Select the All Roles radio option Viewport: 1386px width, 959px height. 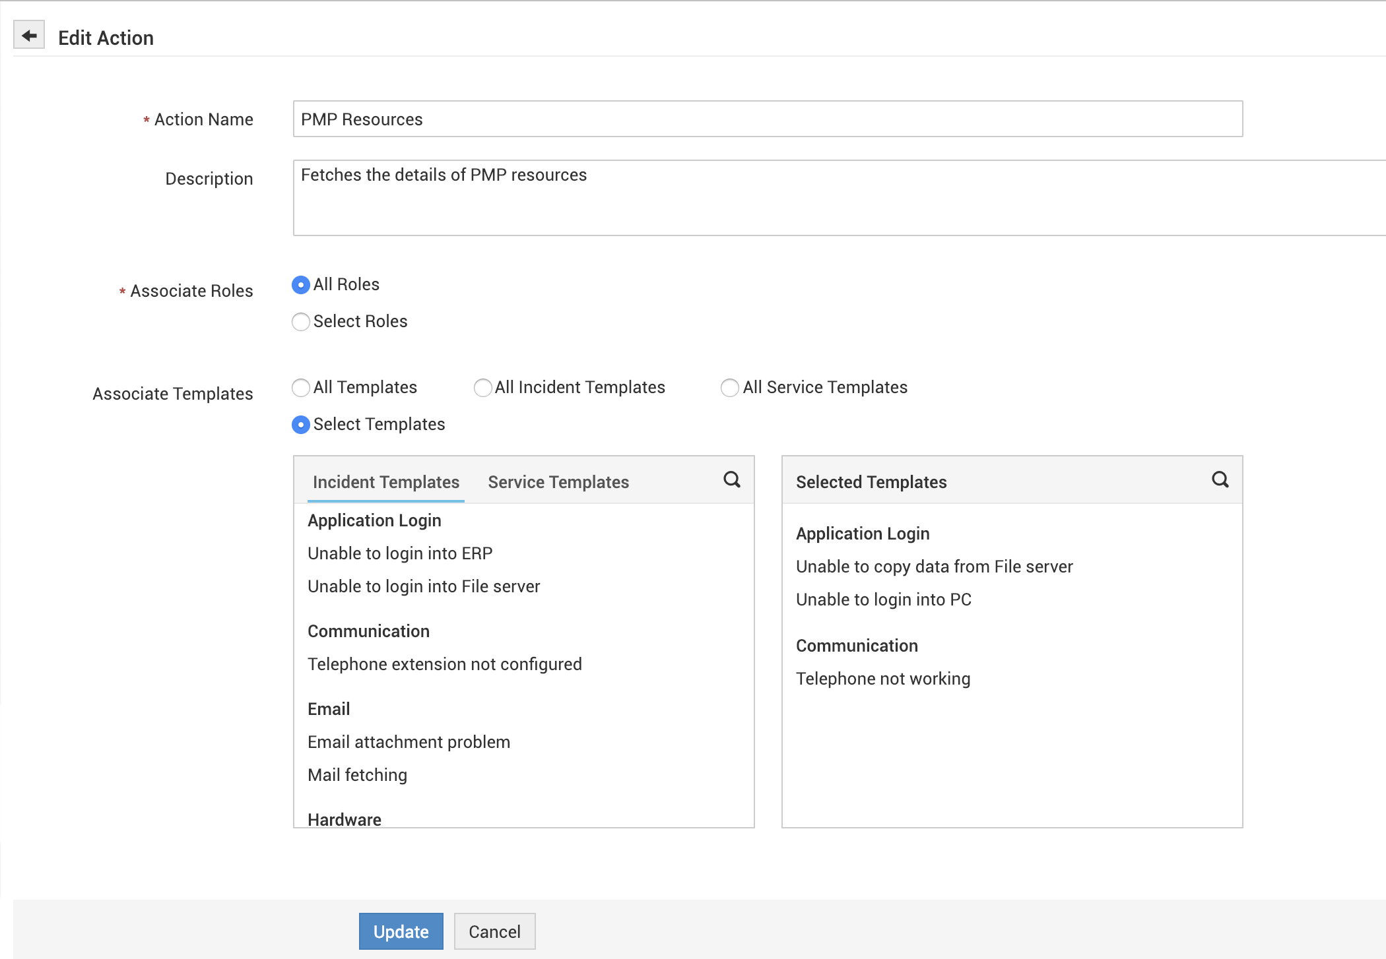click(301, 285)
